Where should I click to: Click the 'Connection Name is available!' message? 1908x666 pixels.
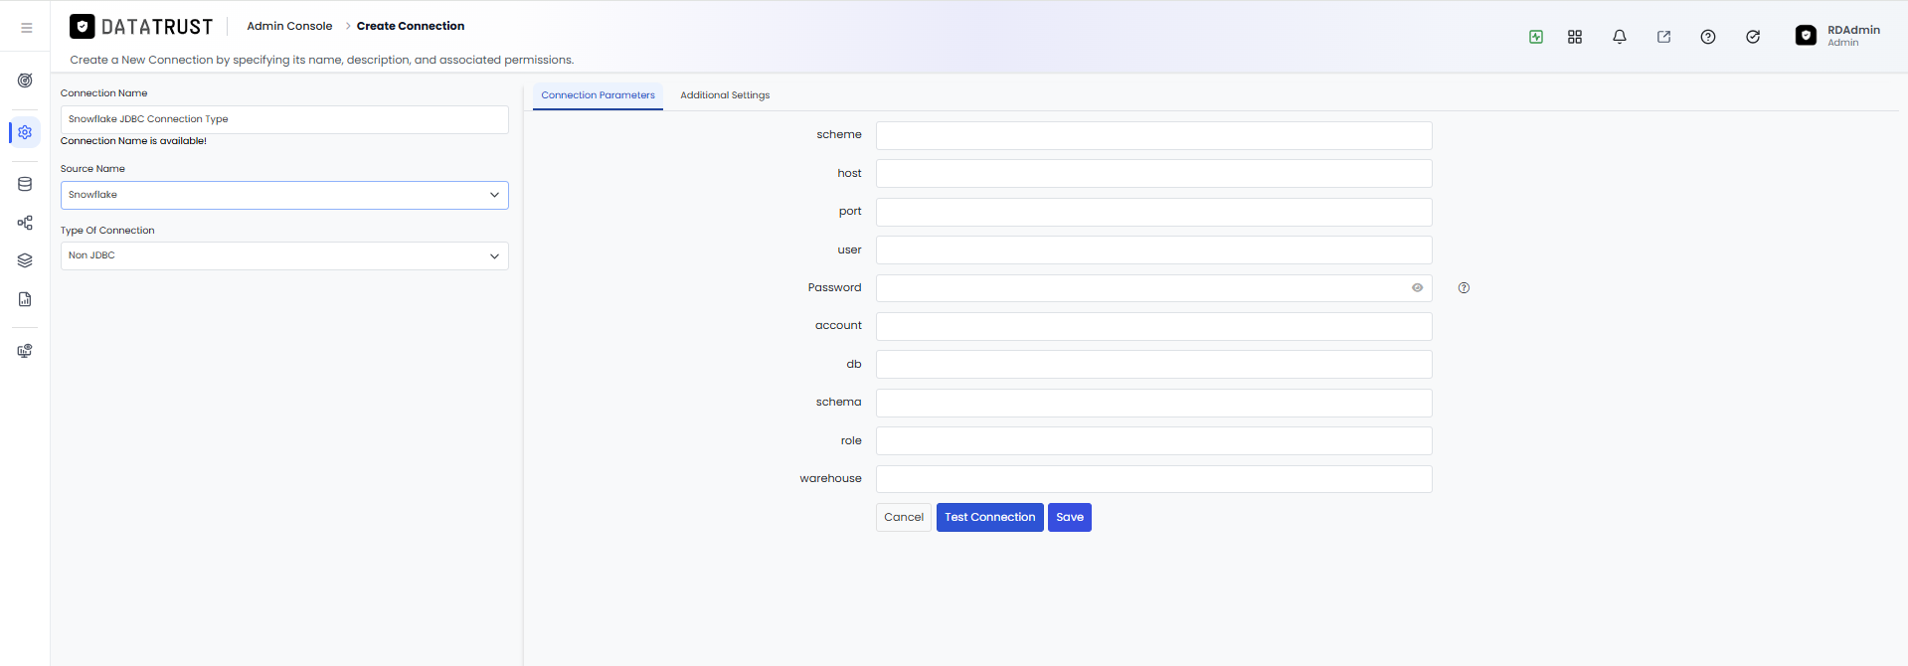pyautogui.click(x=133, y=141)
